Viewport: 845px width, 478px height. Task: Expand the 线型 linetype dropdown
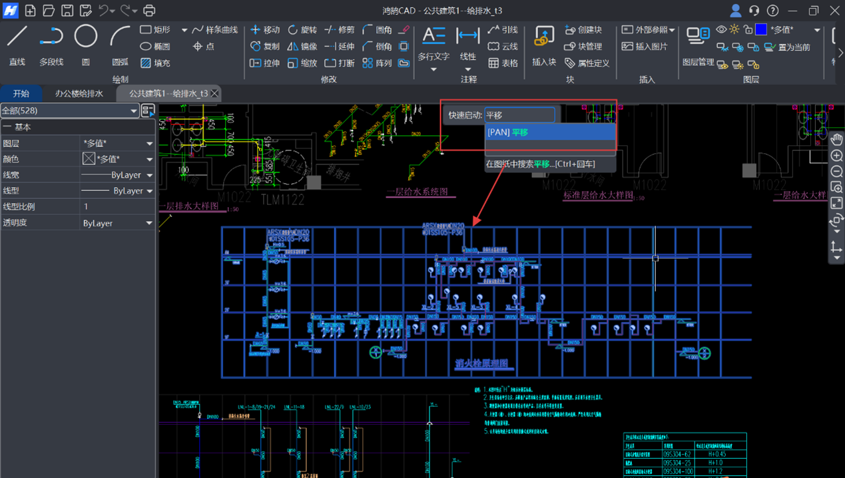tap(149, 191)
